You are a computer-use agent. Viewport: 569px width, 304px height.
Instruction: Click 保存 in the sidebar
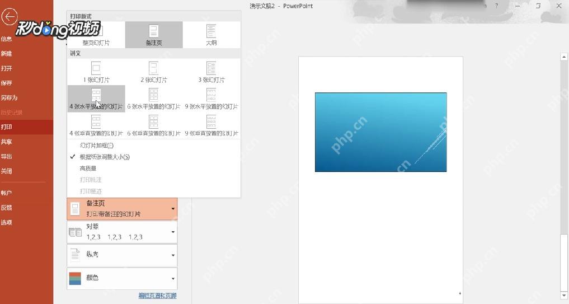coord(26,83)
